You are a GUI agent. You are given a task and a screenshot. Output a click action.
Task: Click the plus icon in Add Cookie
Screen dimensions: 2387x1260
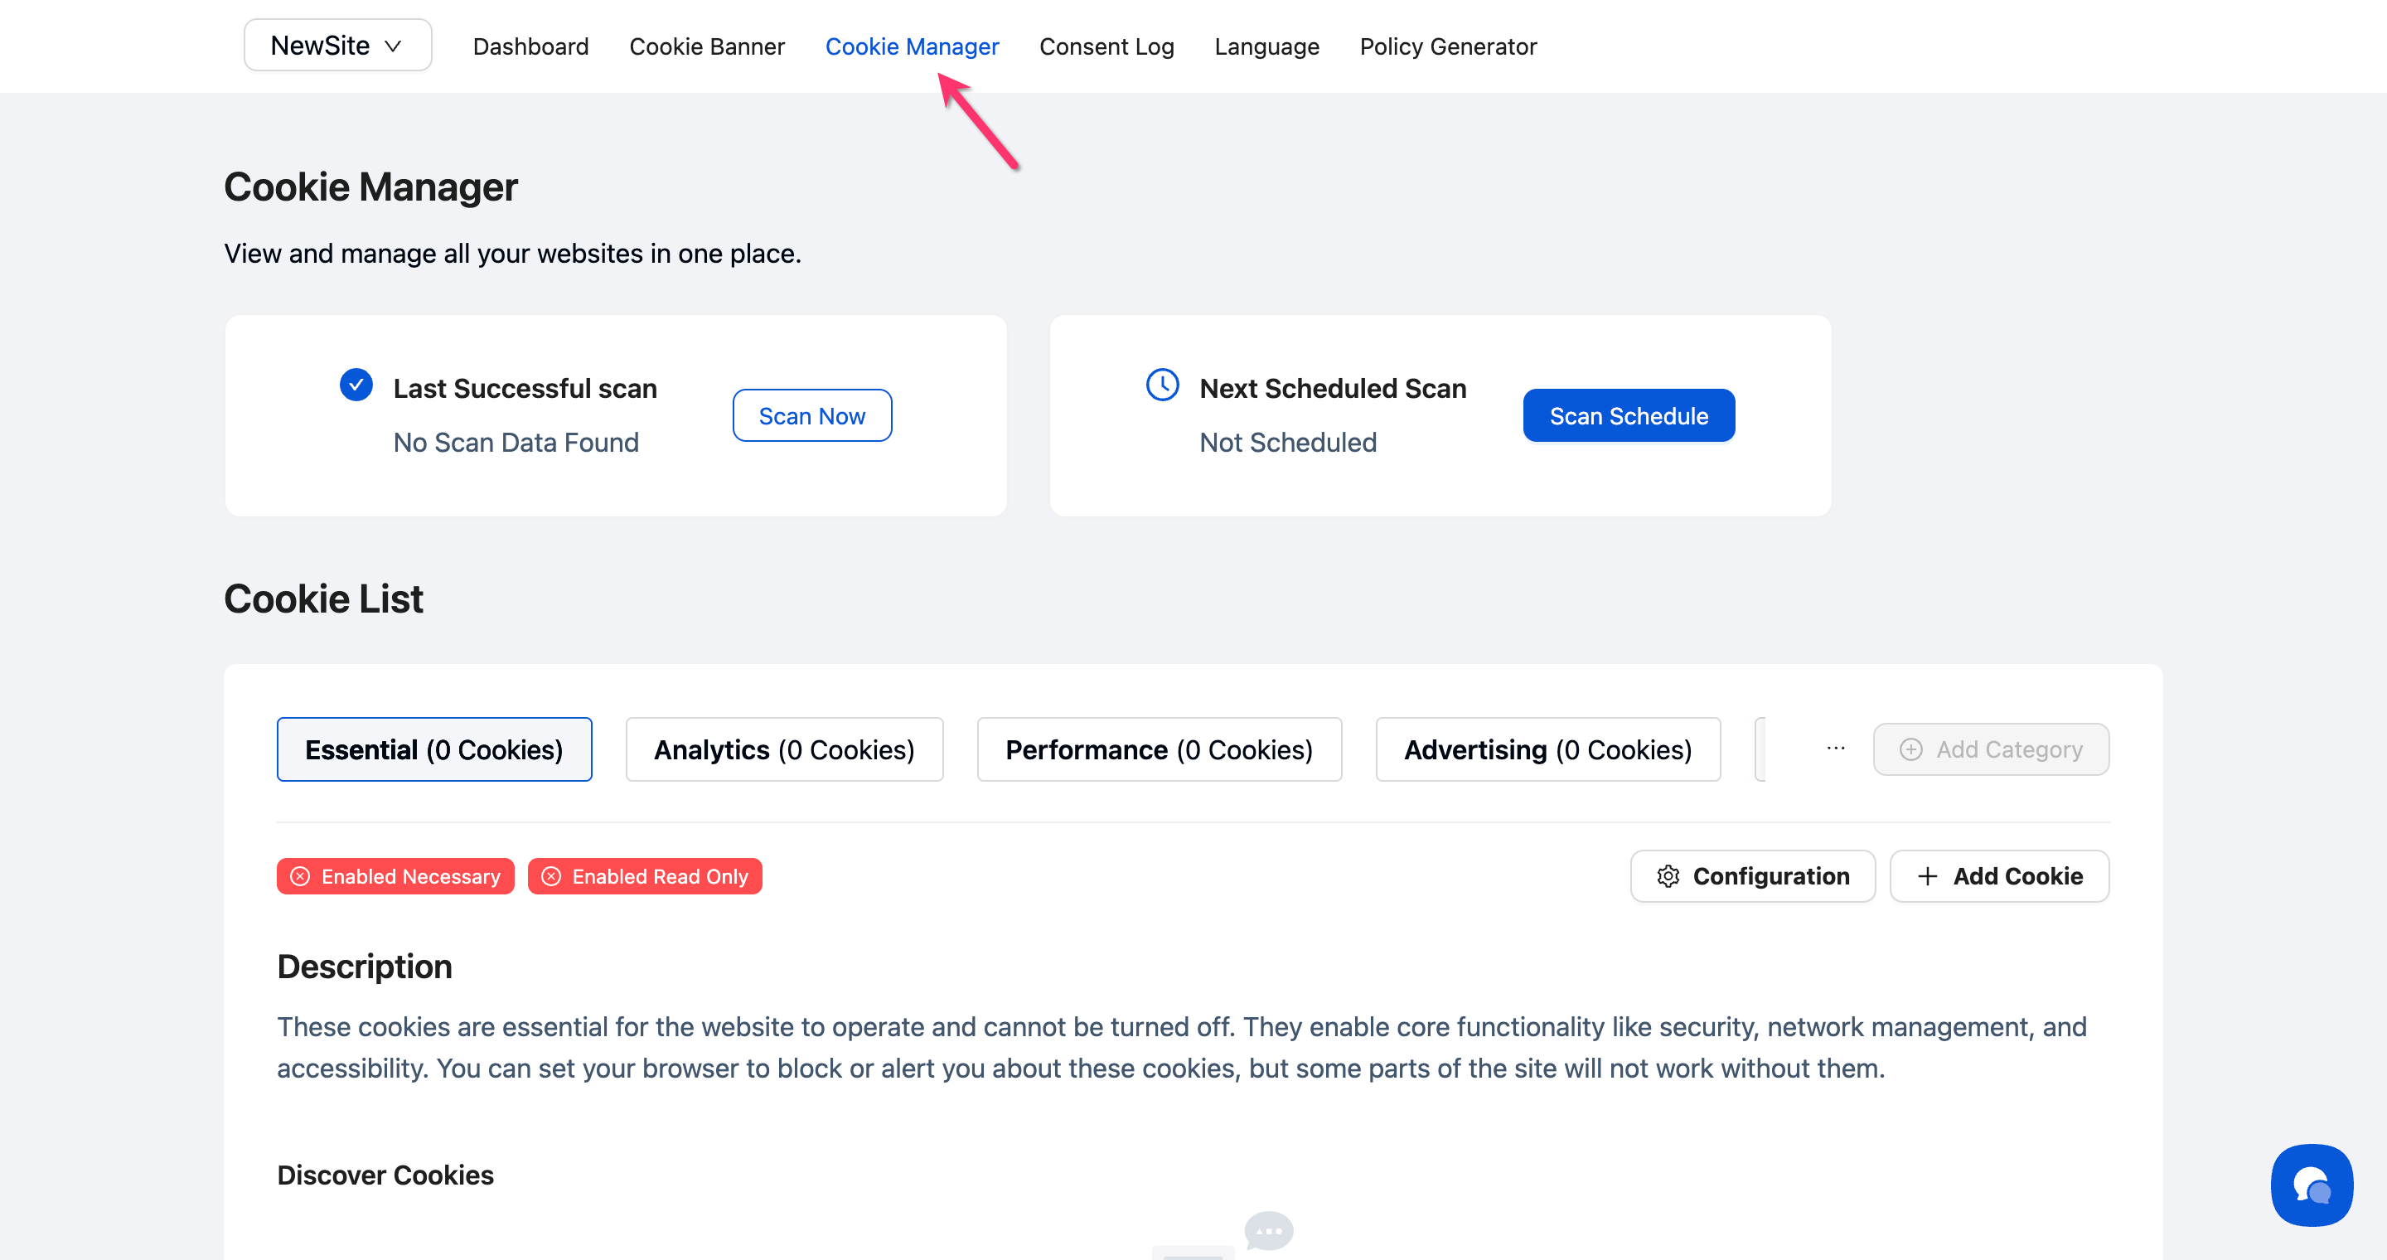[x=1927, y=876]
